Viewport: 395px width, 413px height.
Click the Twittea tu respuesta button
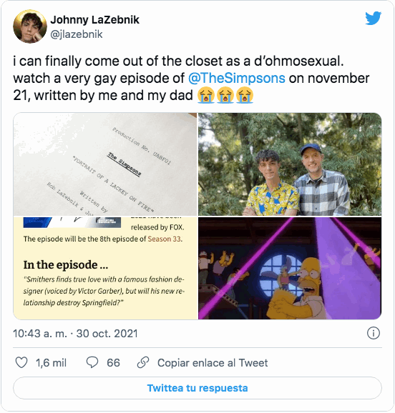197,388
